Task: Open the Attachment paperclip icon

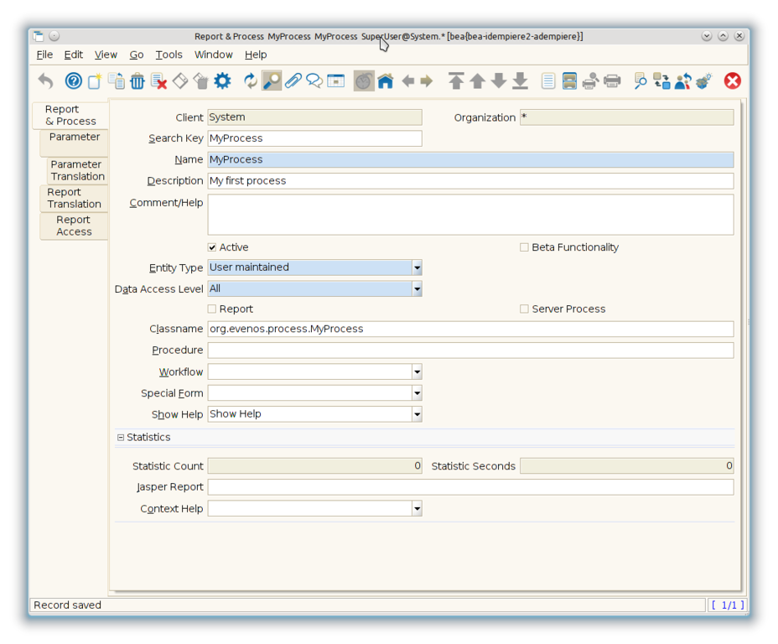Action: tap(293, 80)
